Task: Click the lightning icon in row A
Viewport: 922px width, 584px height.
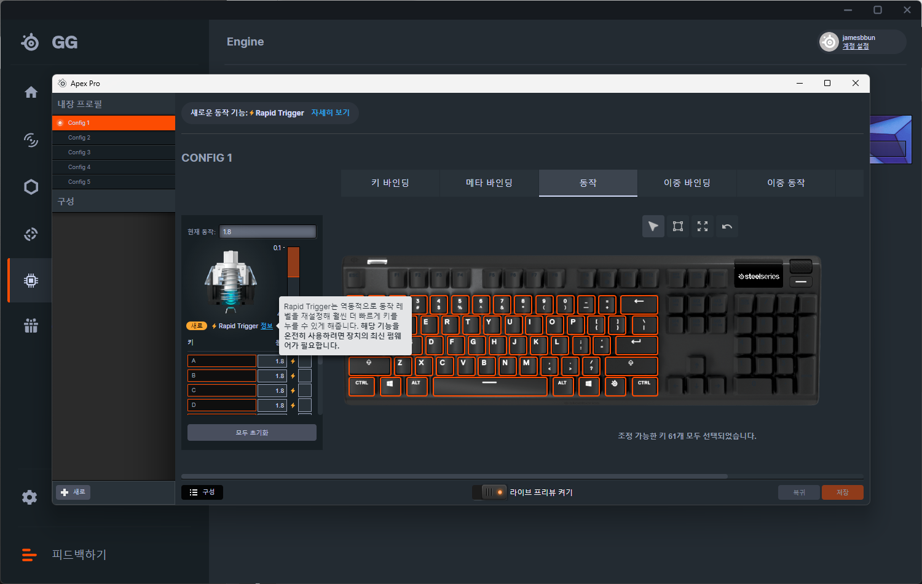Action: (x=293, y=361)
